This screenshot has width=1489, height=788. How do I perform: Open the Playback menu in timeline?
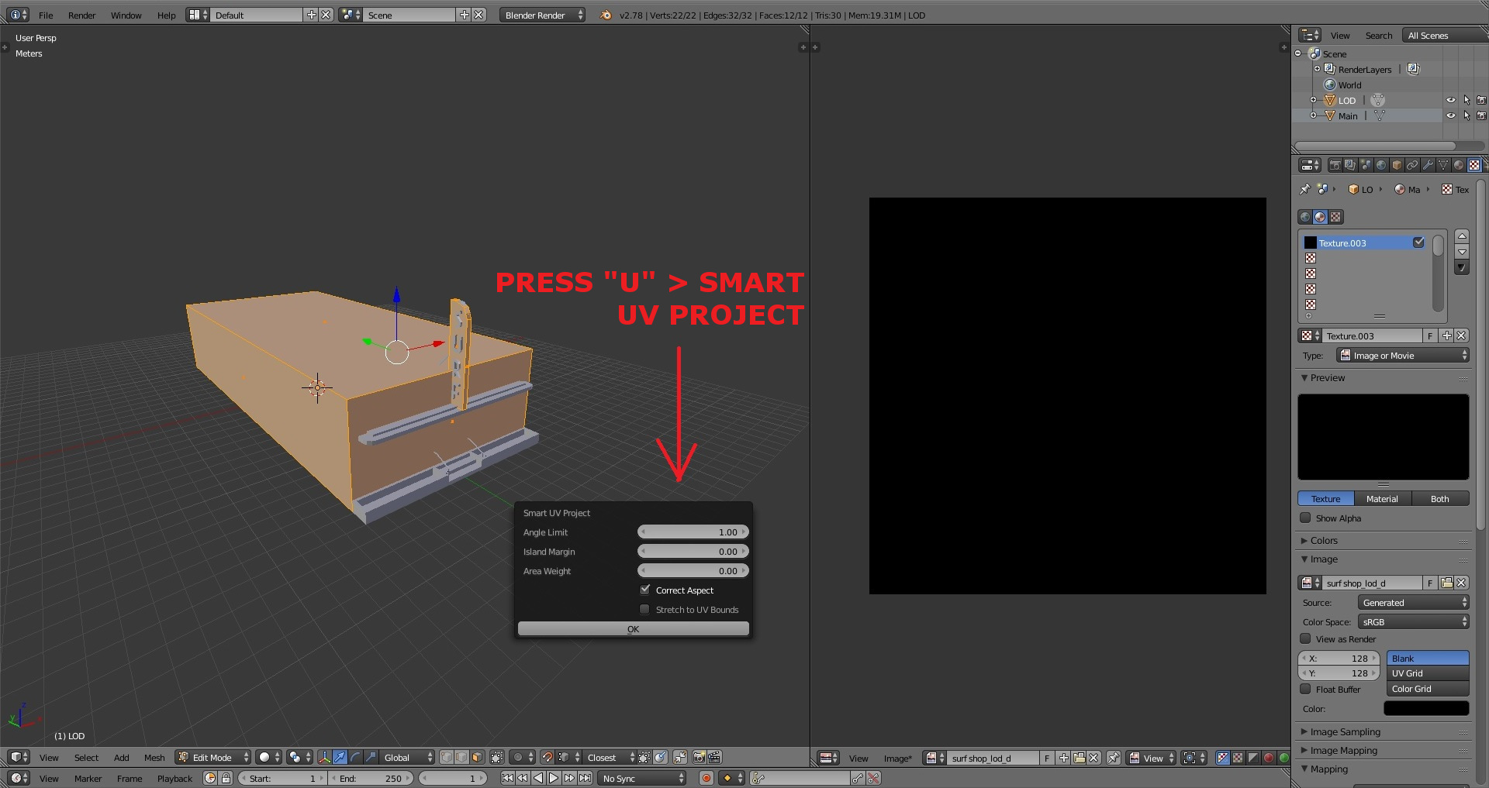[x=174, y=778]
